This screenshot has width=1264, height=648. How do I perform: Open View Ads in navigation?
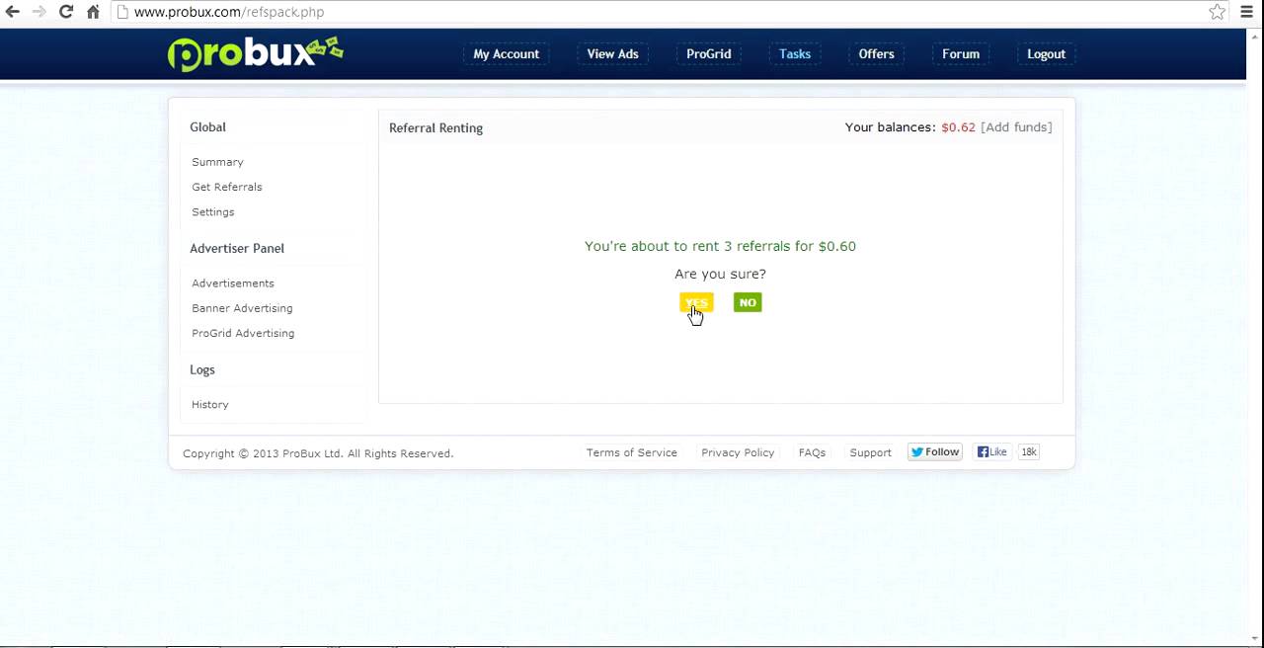click(612, 54)
